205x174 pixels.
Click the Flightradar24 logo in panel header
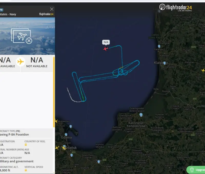pos(46,14)
